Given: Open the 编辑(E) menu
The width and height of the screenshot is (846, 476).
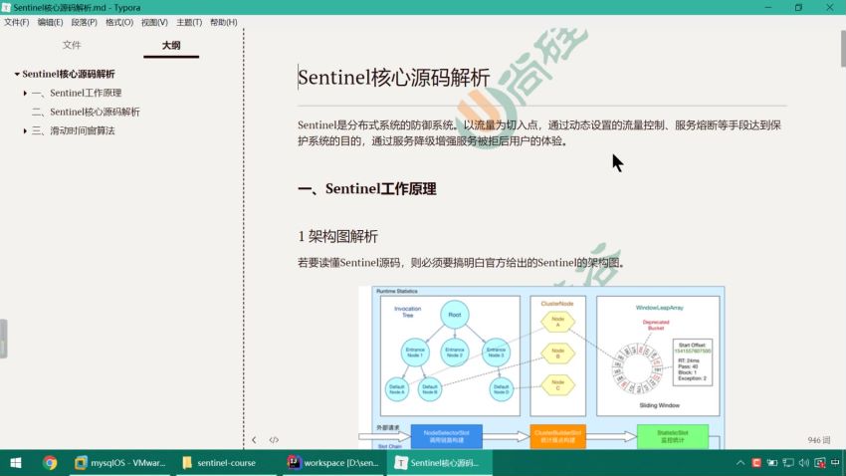Looking at the screenshot, I should click(50, 22).
